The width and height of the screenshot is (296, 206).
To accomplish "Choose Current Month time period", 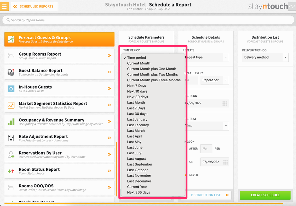I will [x=153, y=63].
